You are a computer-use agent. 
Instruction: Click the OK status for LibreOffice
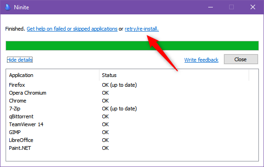[x=106, y=140]
